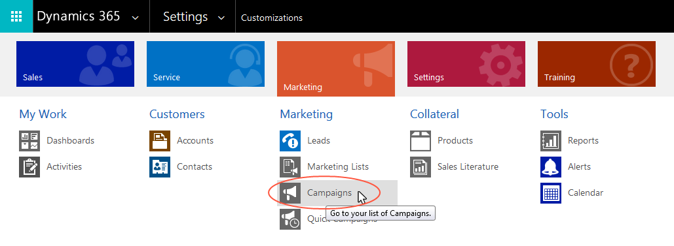
Task: Select the Marketing area tile
Action: coord(336,69)
